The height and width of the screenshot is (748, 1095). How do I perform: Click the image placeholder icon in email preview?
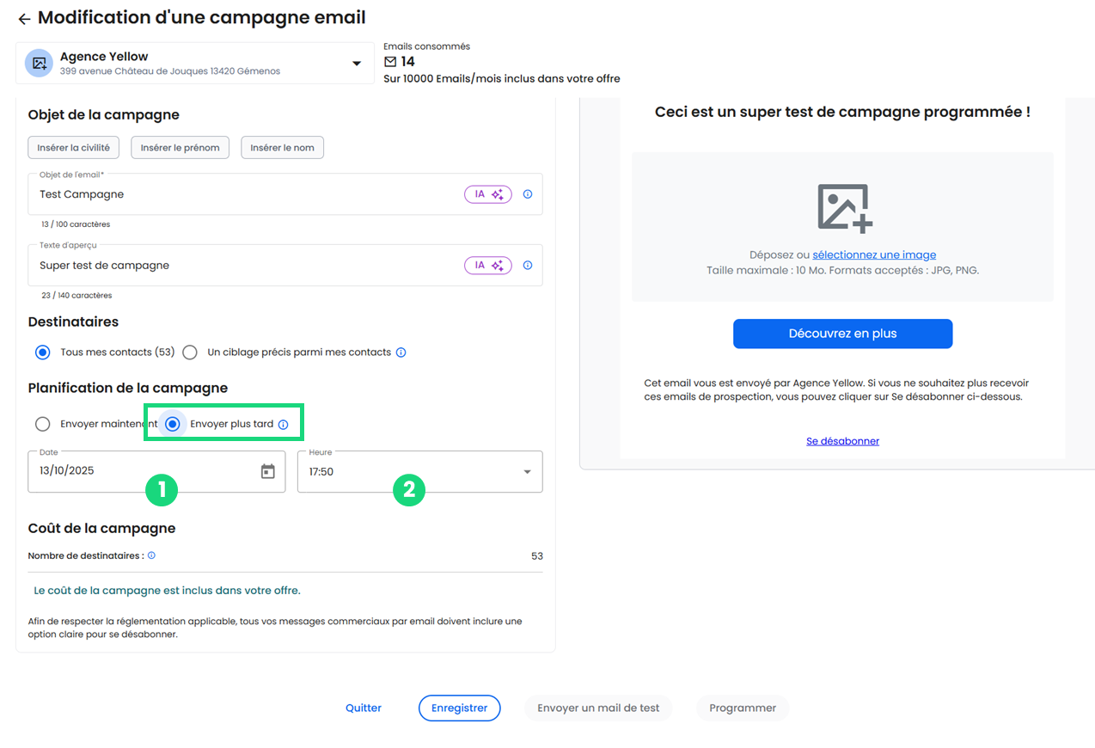click(x=843, y=208)
